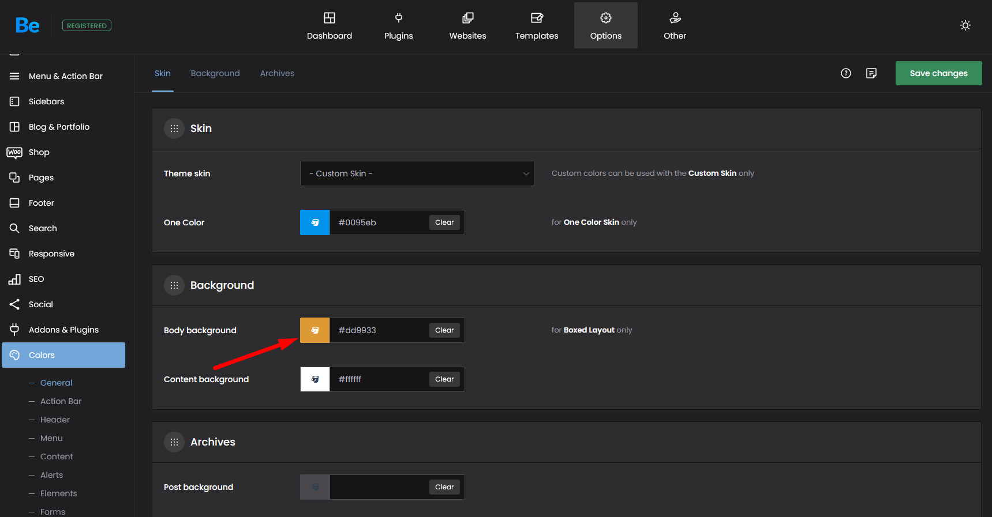Open the notes icon beside Save

click(x=871, y=73)
